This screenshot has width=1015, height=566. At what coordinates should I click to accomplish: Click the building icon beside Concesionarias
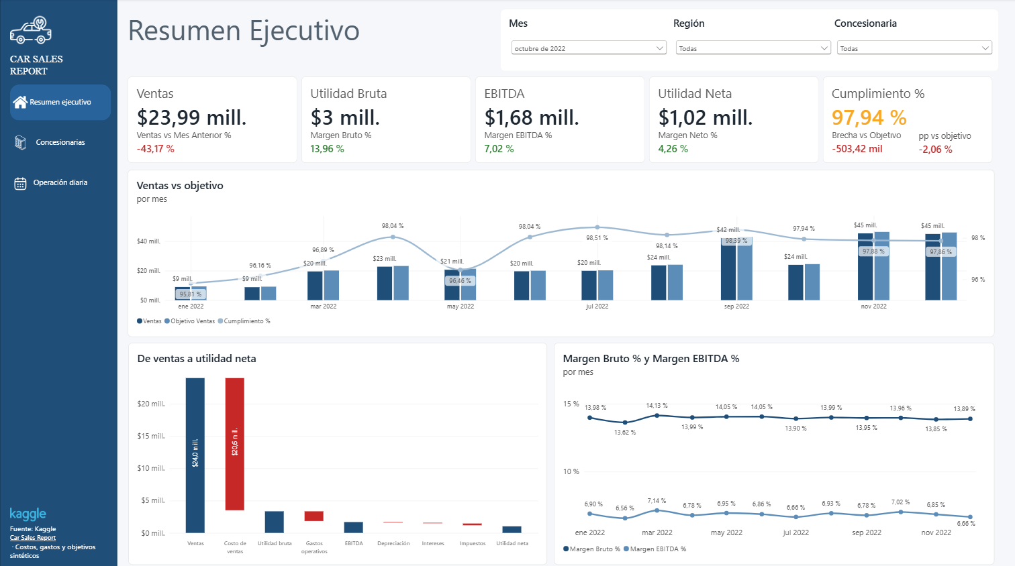click(20, 142)
